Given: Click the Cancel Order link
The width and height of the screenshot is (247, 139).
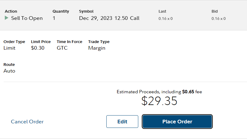Looking at the screenshot, I should [27, 122].
